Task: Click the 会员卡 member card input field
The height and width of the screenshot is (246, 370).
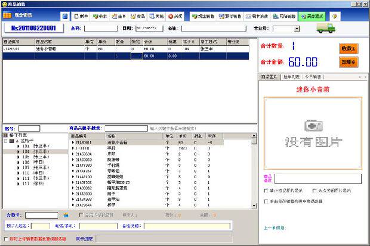Action: click(42, 215)
